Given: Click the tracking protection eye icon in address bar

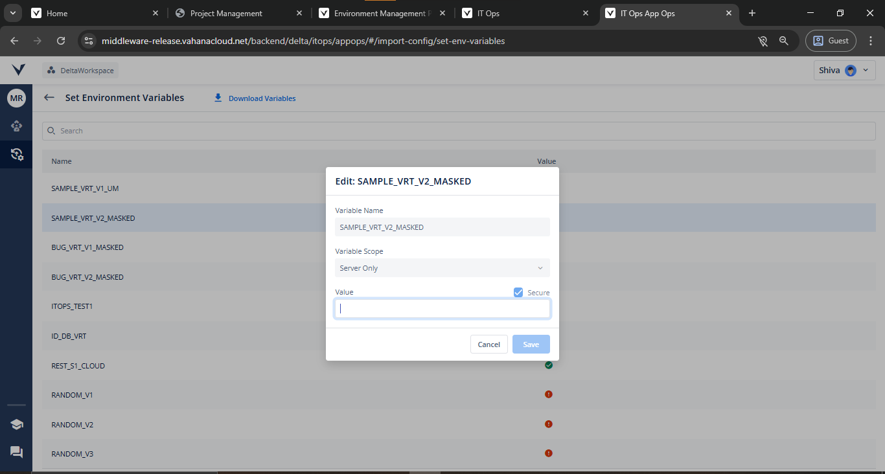Looking at the screenshot, I should 763,41.
